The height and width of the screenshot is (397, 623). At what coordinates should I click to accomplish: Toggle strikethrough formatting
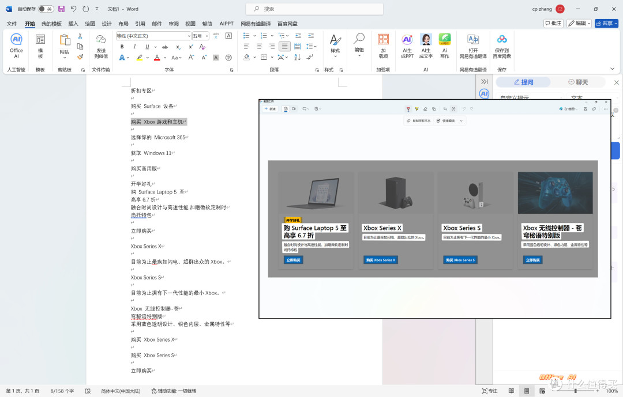click(165, 47)
